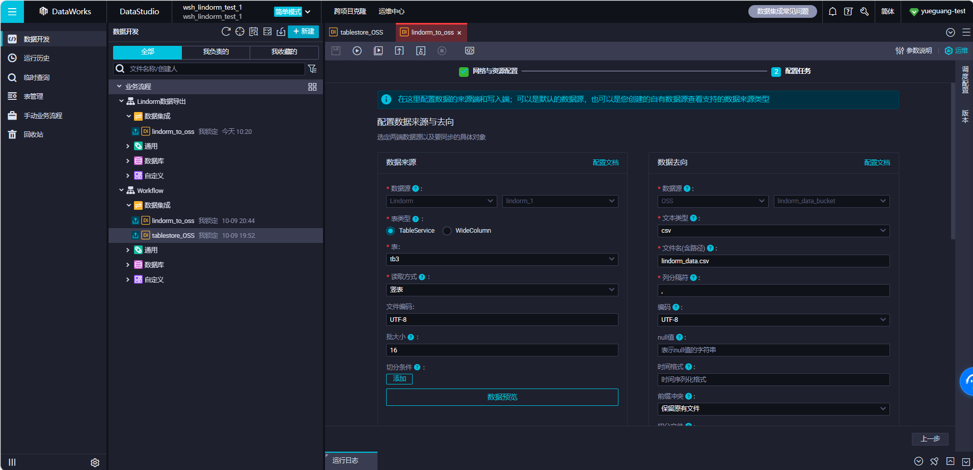Image resolution: width=973 pixels, height=470 pixels.
Task: Click the 文件名称/创建人 search field
Action: (x=209, y=69)
